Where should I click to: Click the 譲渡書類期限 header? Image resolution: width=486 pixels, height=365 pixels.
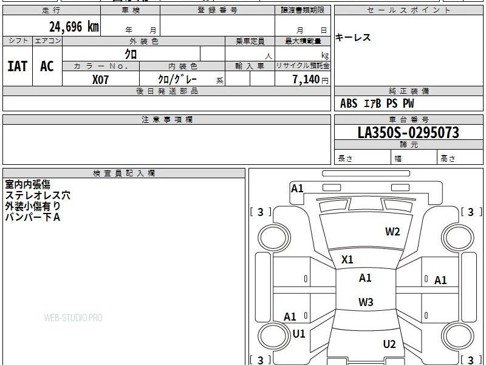pos(303,10)
